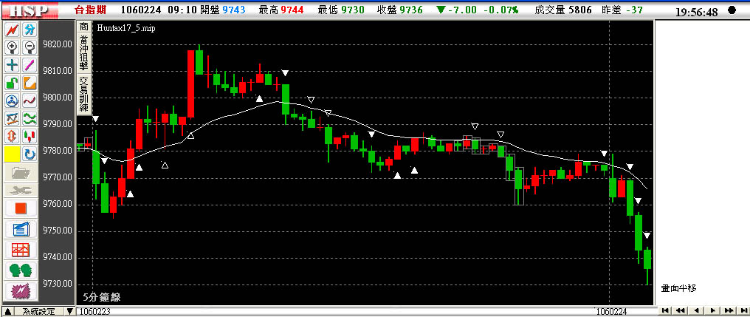Click the up triangle beside 系統設定
The width and height of the screenshot is (750, 317).
click(7, 311)
